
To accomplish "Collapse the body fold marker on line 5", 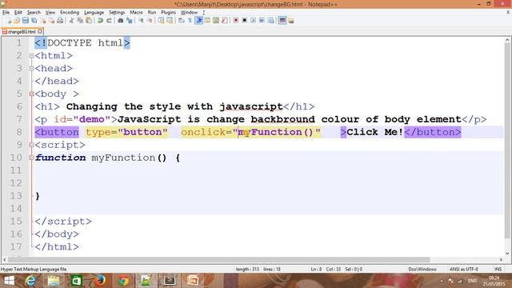I will (32, 94).
